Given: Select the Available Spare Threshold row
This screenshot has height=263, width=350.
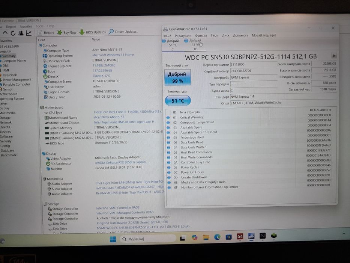Looking at the screenshot, I should [x=249, y=132].
